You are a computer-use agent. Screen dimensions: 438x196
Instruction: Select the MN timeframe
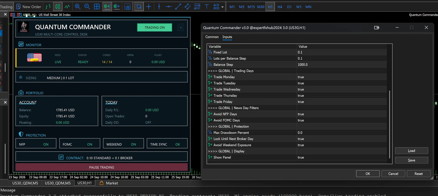point(308,7)
